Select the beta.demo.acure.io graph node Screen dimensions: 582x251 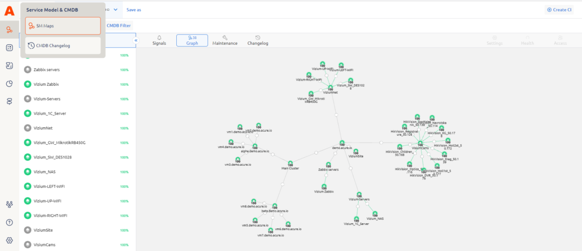(x=275, y=206)
